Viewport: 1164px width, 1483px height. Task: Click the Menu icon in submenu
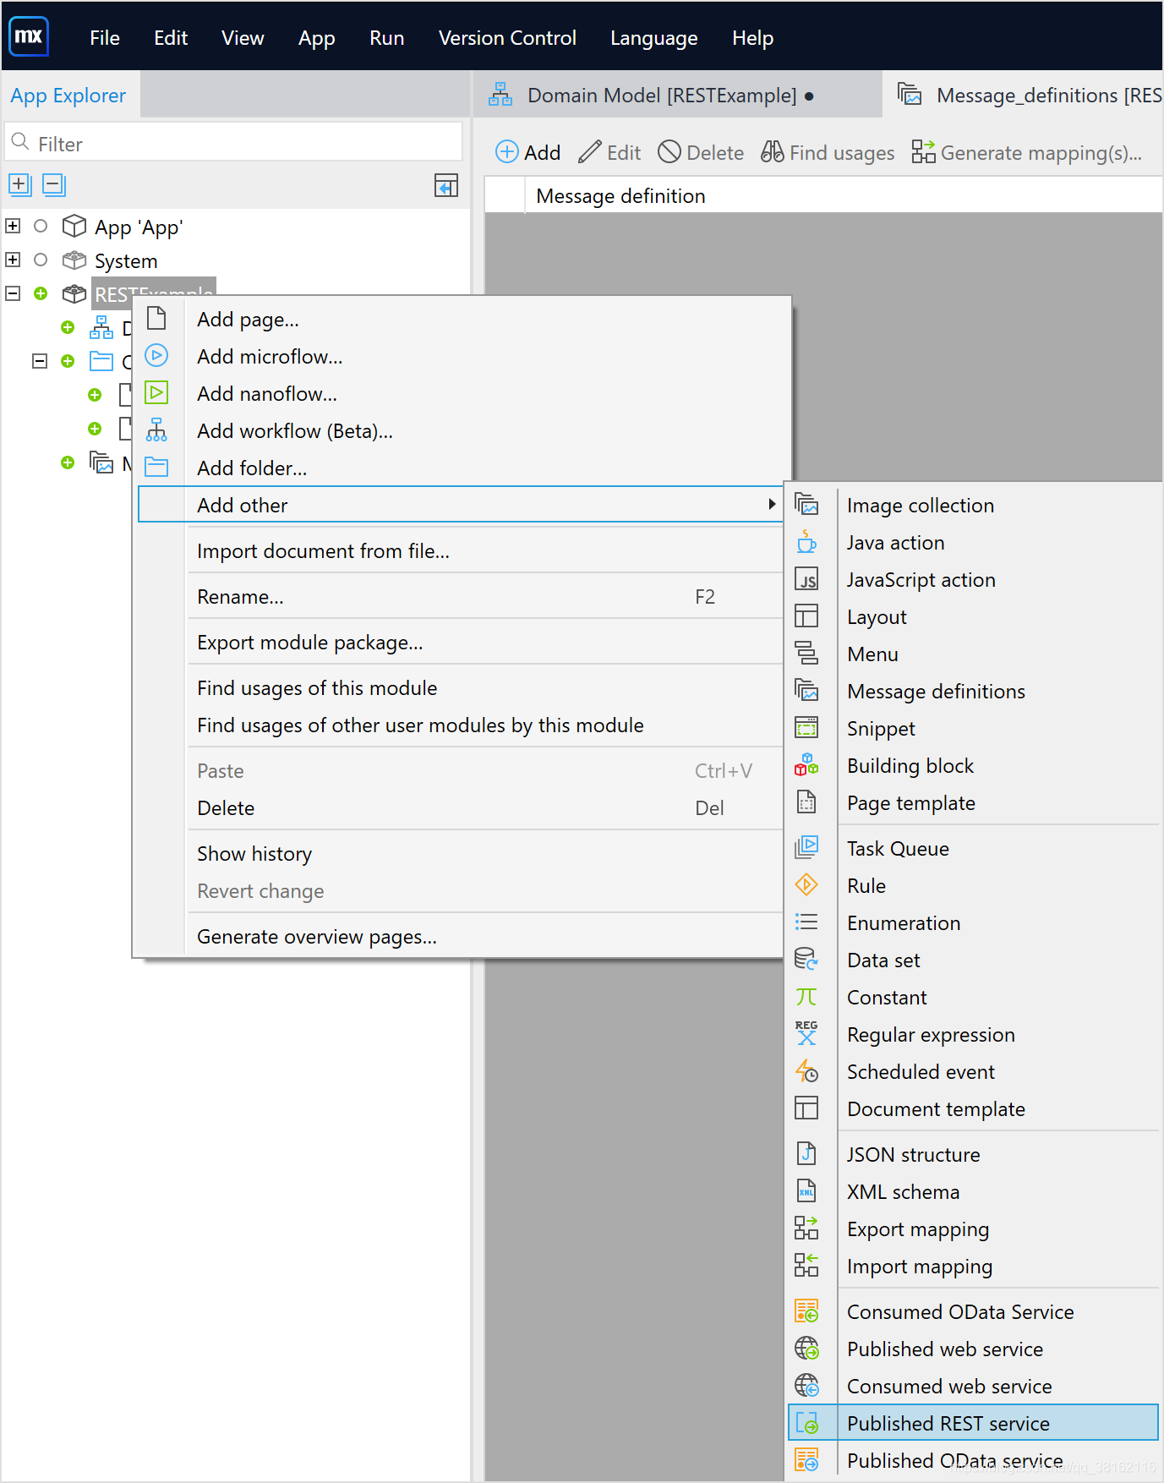point(806,654)
